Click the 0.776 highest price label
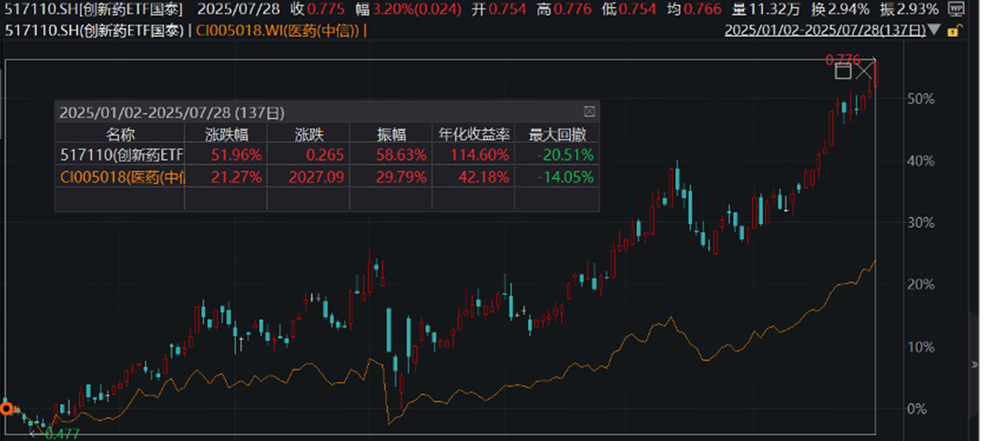Viewport: 988px width, 441px height. coord(842,59)
